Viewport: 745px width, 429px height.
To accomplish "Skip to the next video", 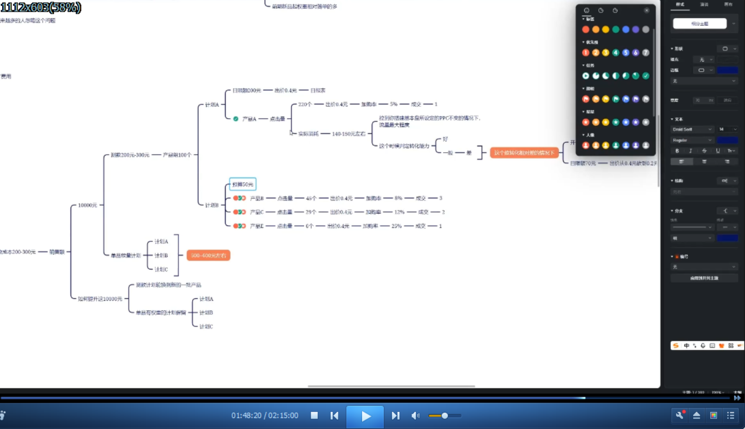I will pyautogui.click(x=396, y=415).
